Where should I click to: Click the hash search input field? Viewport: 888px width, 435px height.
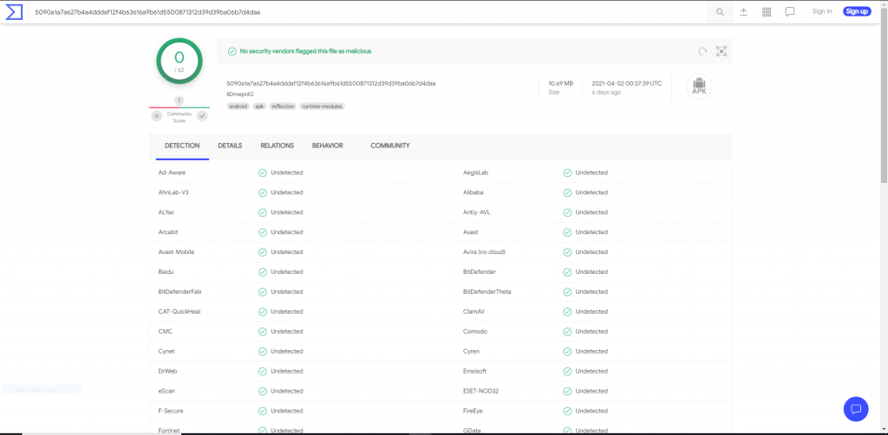tap(368, 12)
